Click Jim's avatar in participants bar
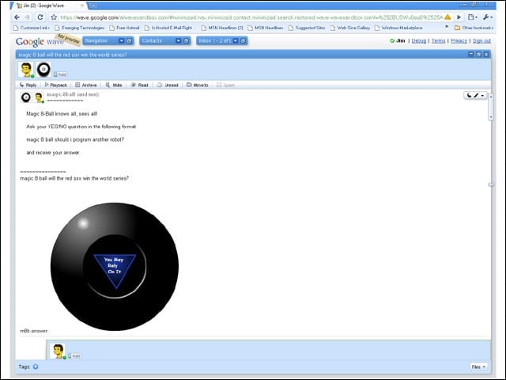Screen dimensions: 506x380 click(26, 70)
